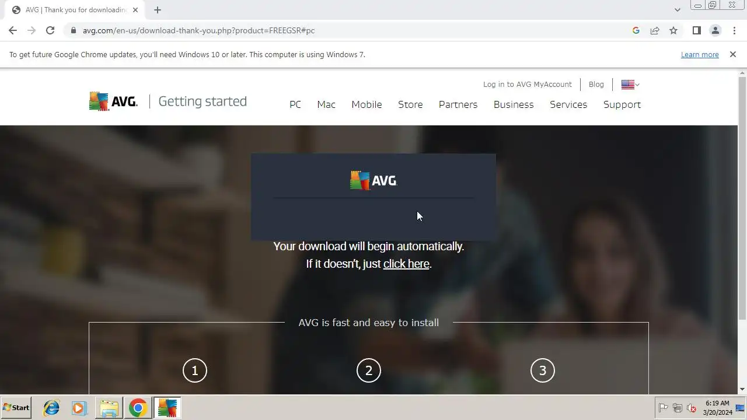This screenshot has width=747, height=420.
Task: Open the Business menu
Action: click(x=514, y=104)
